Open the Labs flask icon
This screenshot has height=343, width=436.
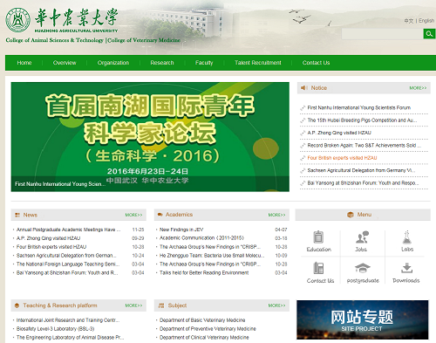click(x=406, y=237)
